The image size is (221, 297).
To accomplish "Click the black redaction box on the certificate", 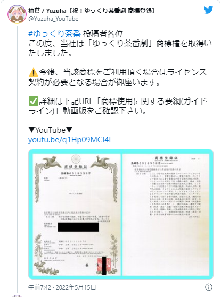I will pyautogui.click(x=78, y=227).
